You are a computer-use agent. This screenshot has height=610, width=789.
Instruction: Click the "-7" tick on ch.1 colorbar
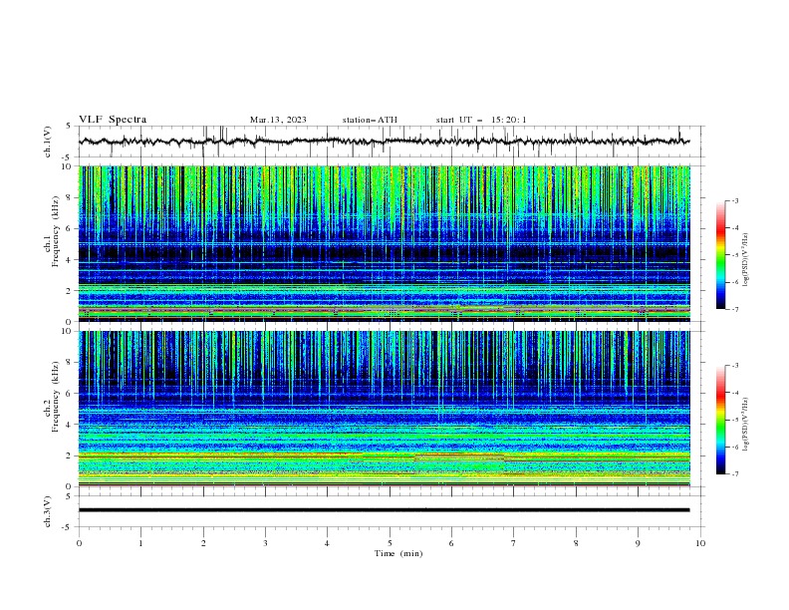[x=735, y=309]
